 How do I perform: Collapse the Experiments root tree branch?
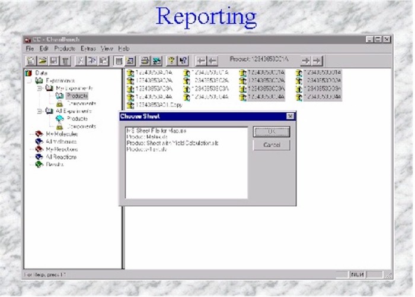(x=30, y=80)
